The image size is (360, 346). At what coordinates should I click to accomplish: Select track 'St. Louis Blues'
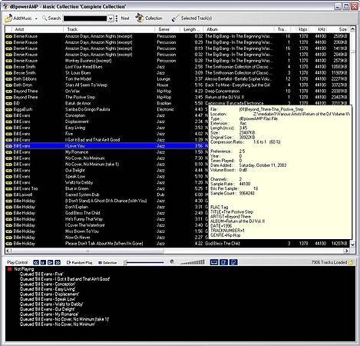(x=78, y=73)
